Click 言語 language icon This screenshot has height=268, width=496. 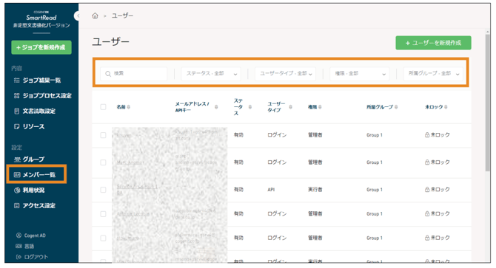19,246
